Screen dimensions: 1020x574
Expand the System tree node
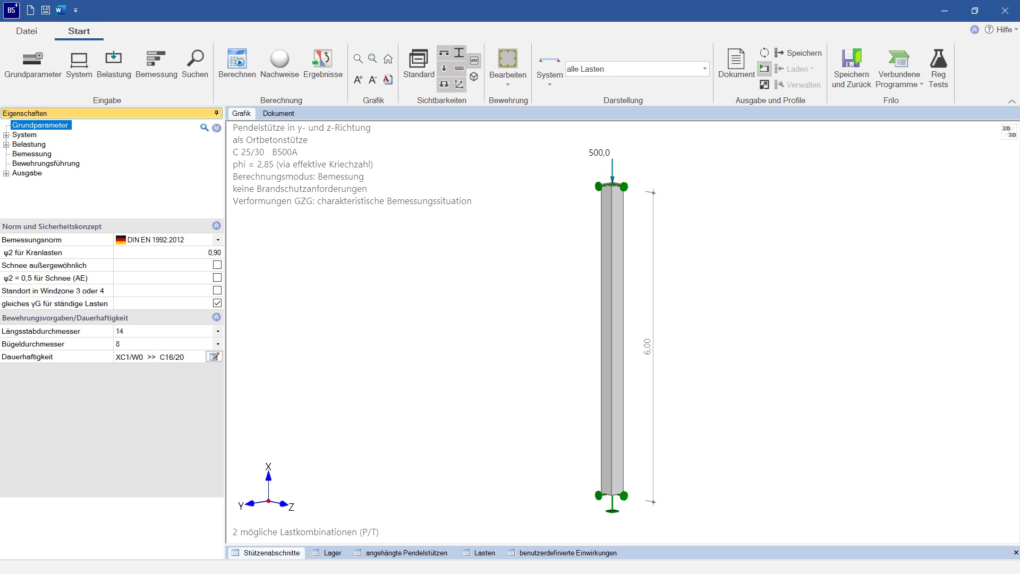click(x=6, y=135)
